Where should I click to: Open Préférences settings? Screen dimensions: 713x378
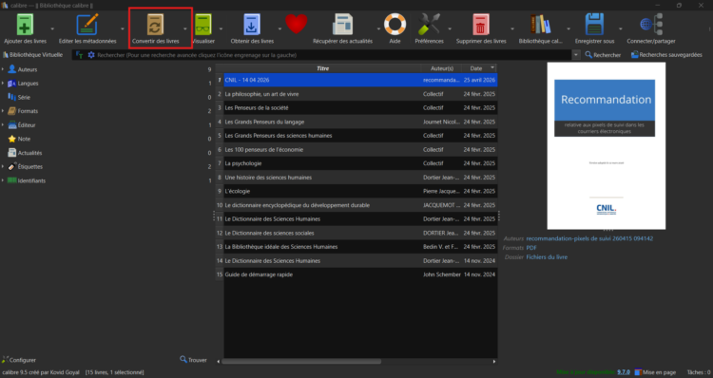point(429,25)
